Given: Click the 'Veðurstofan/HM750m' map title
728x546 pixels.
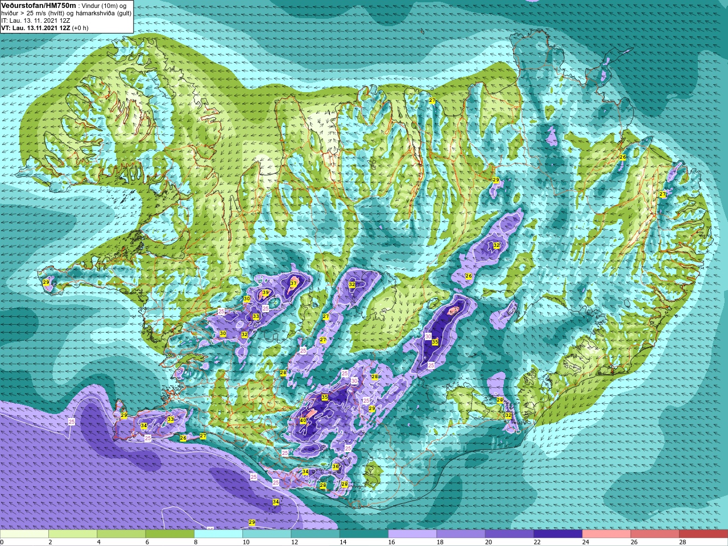Looking at the screenshot, I should [x=39, y=5].
